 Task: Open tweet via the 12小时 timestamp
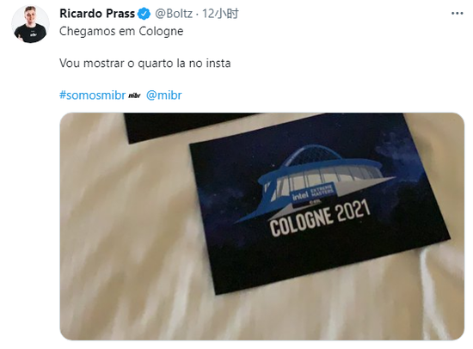(220, 14)
